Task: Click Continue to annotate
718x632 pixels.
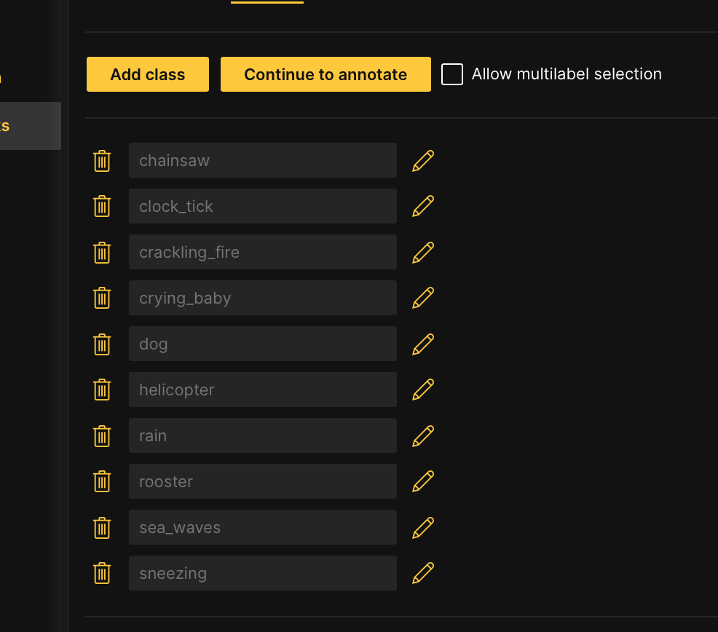Action: (326, 74)
